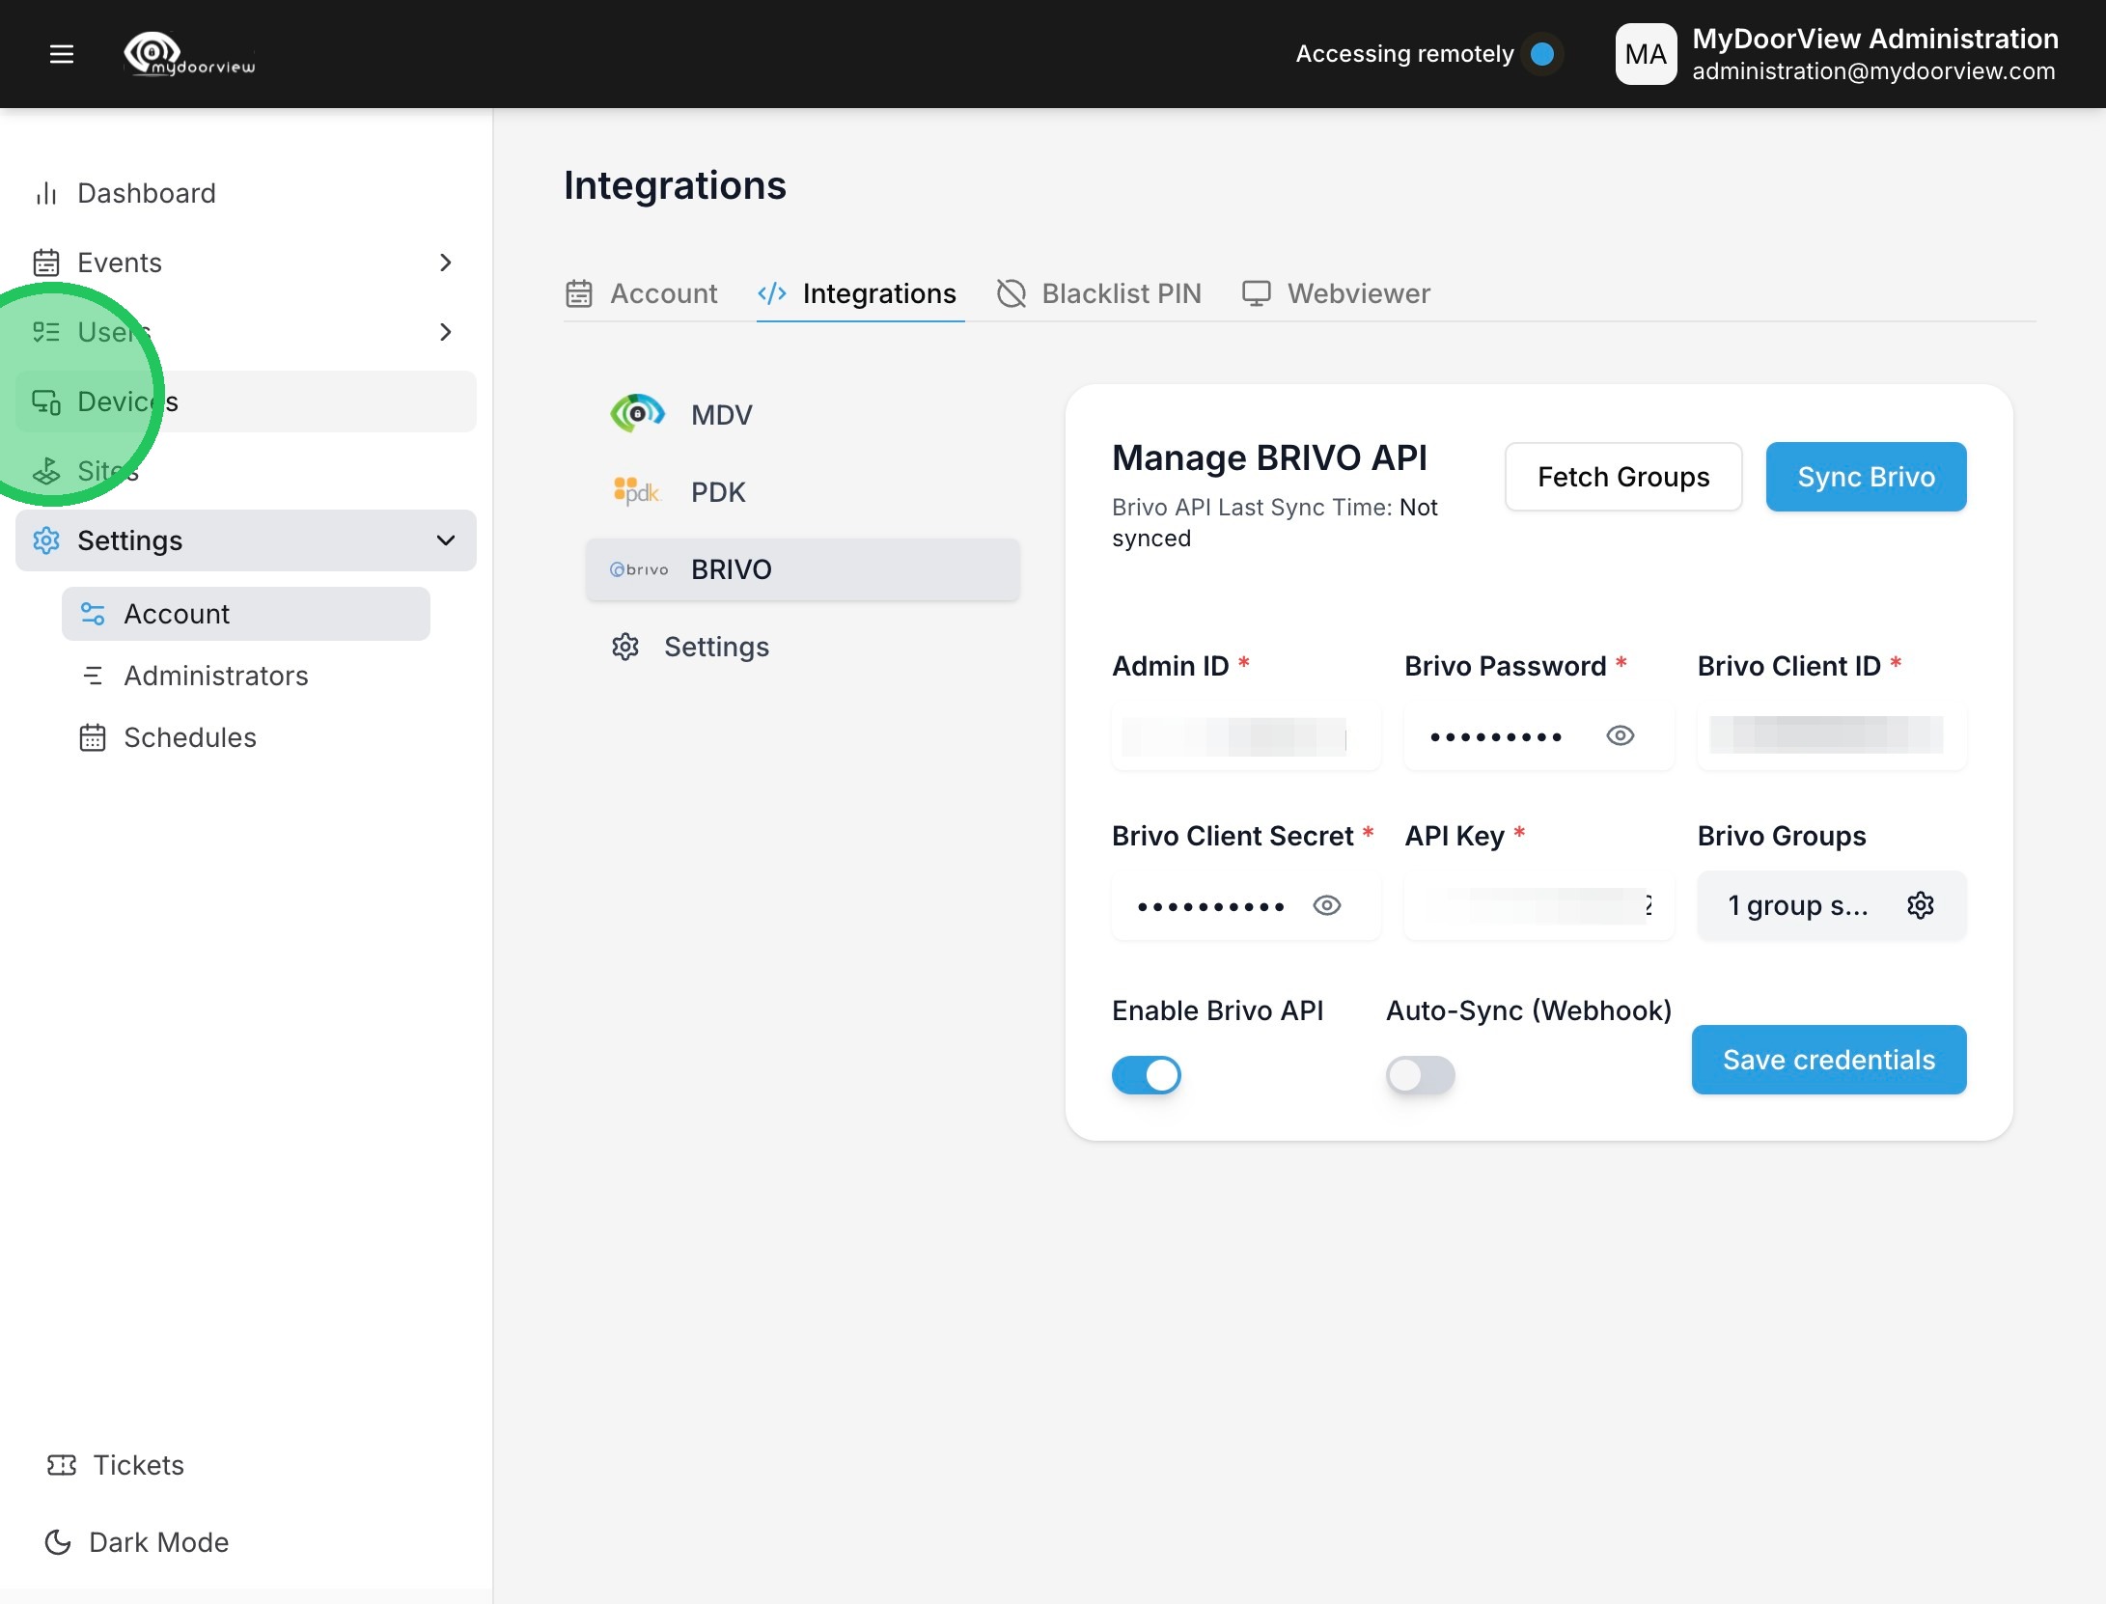Show the Brivo Client Secret value
The height and width of the screenshot is (1604, 2106).
point(1327,905)
